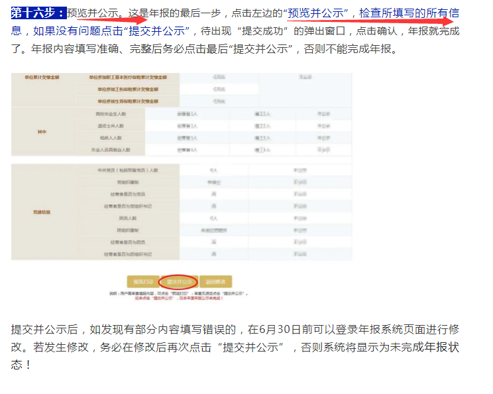Select the highlighted 第十六步 heading
493x394 pixels.
38,13
